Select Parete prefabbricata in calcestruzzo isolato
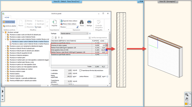 [x=23, y=80]
